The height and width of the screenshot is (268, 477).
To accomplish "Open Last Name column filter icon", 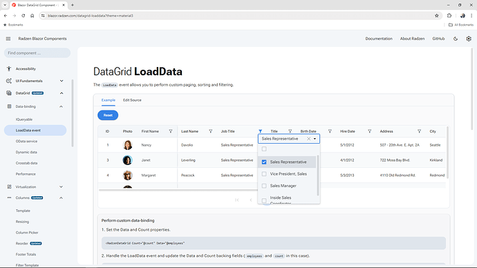I will point(211,131).
